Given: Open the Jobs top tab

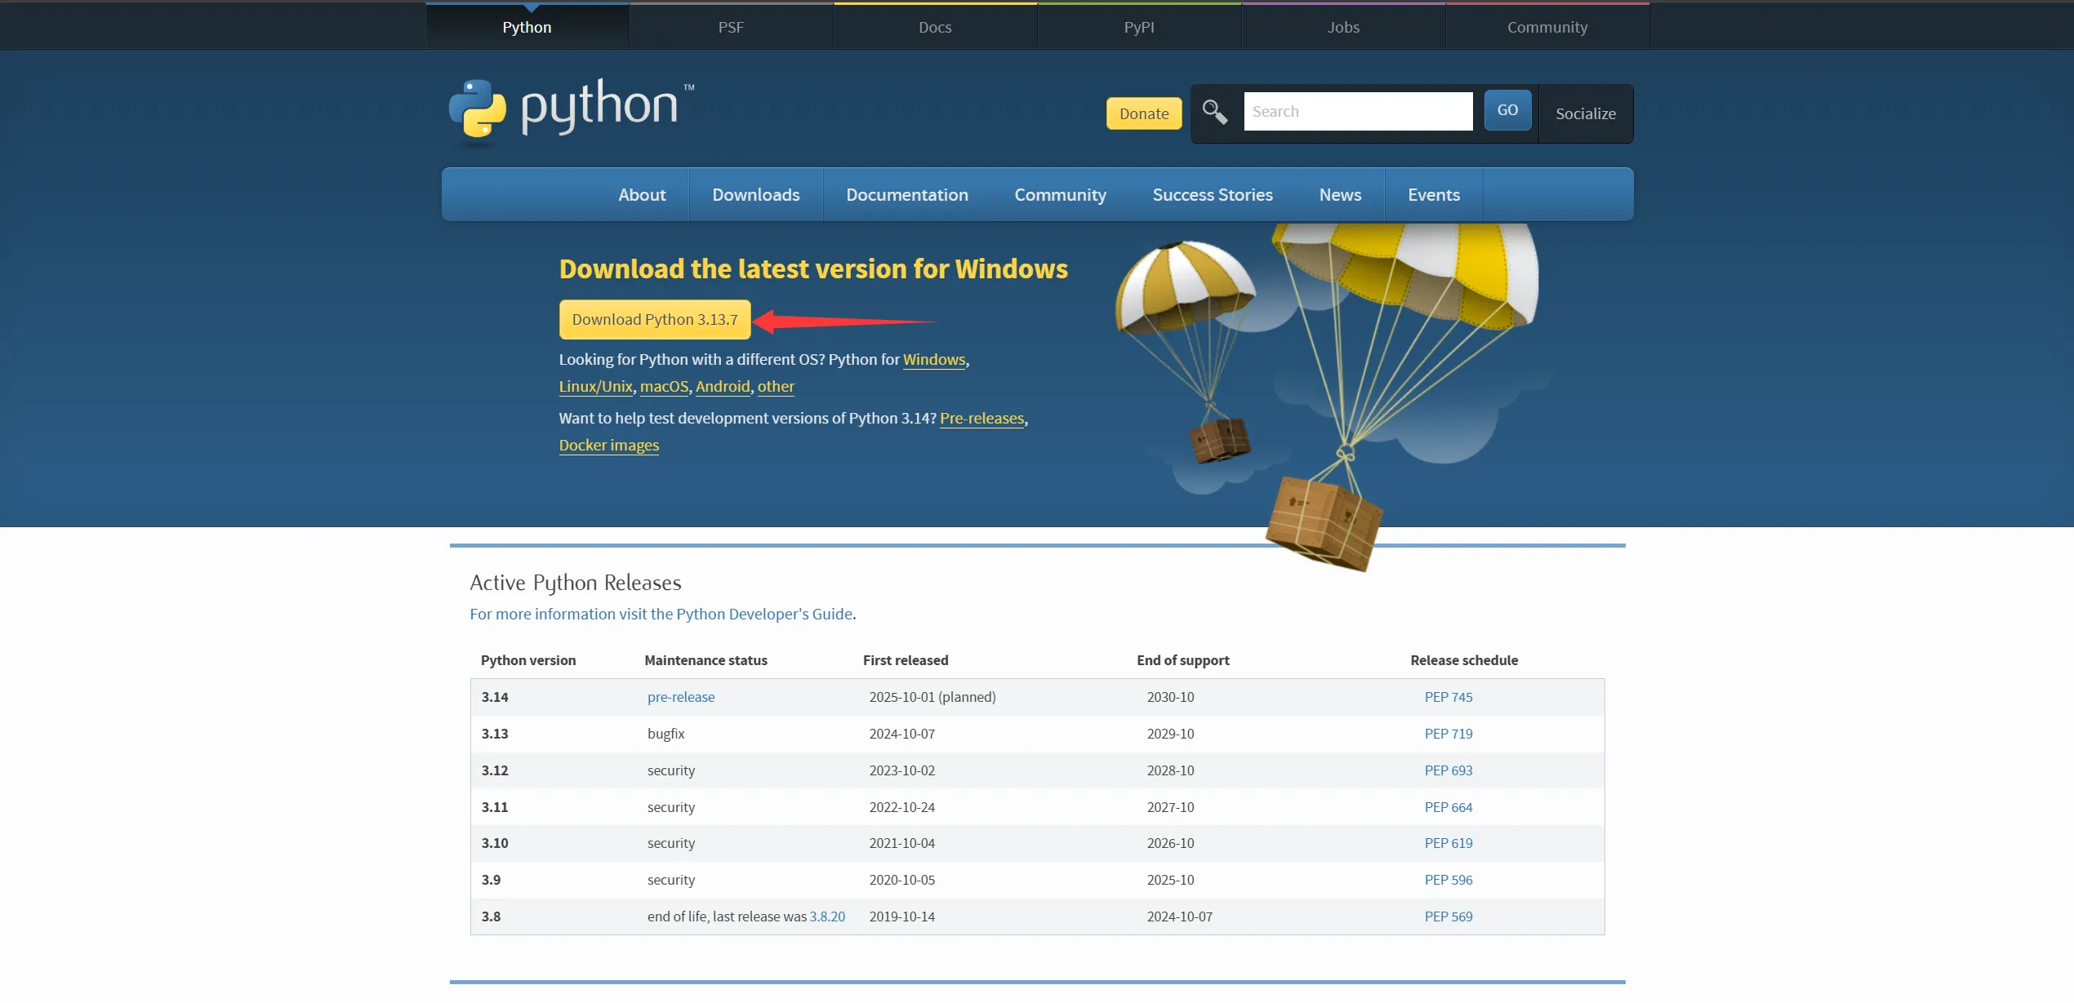Looking at the screenshot, I should point(1343,27).
